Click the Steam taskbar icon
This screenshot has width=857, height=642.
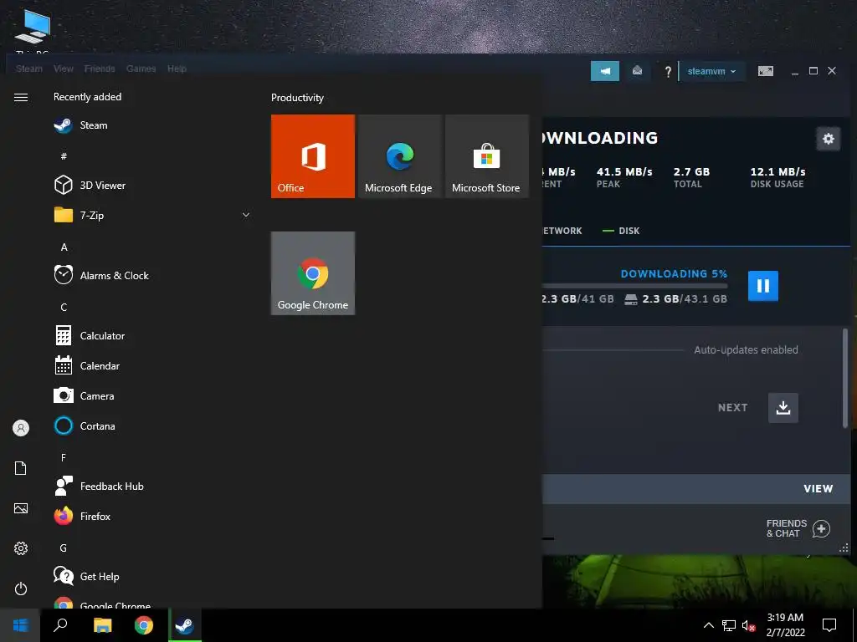pos(185,625)
